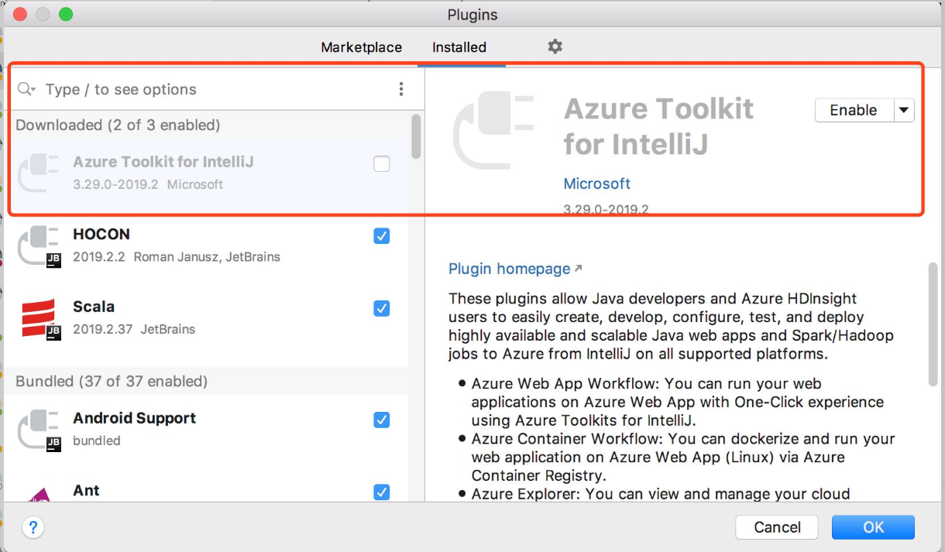The image size is (945, 552).
Task: Open the three-dot overflow menu by the search field
Action: [401, 88]
